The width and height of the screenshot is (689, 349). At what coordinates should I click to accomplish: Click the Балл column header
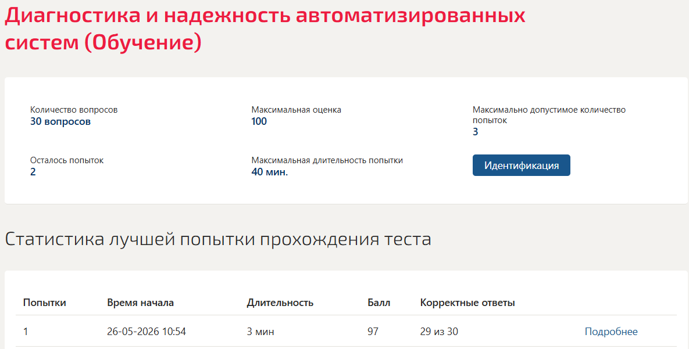[379, 303]
